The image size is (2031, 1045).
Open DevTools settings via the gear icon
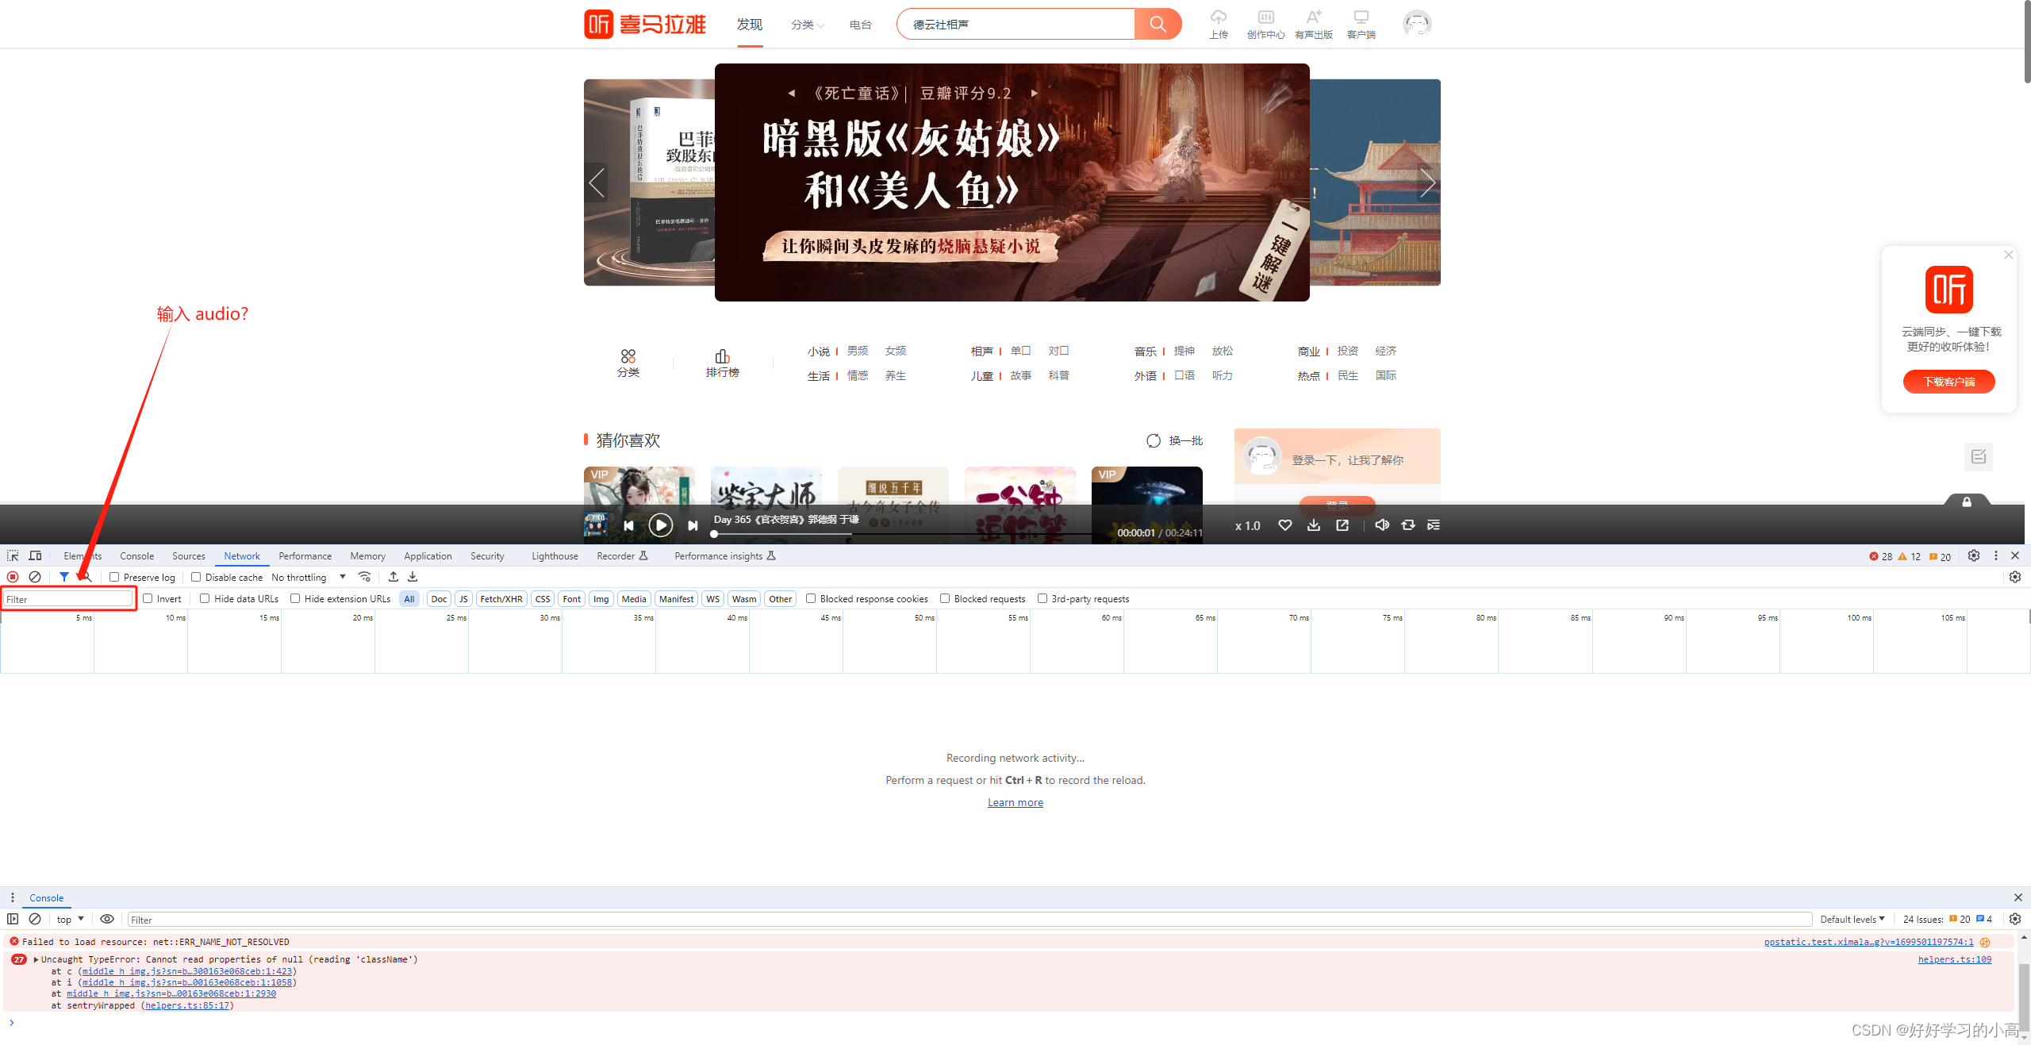coord(1974,555)
